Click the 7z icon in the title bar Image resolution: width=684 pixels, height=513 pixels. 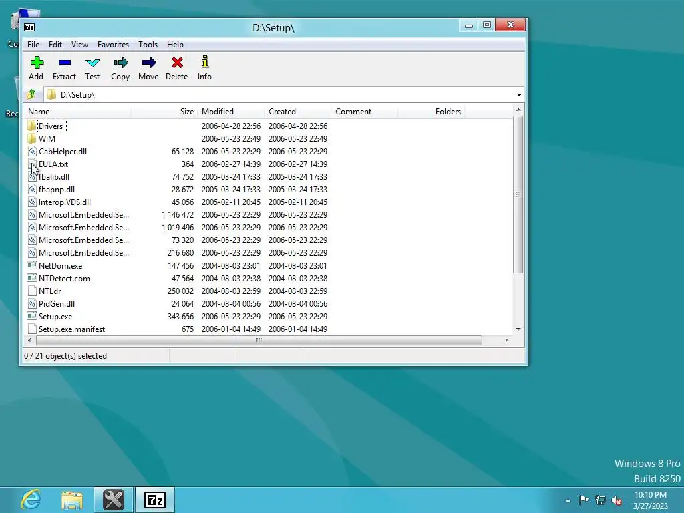29,27
